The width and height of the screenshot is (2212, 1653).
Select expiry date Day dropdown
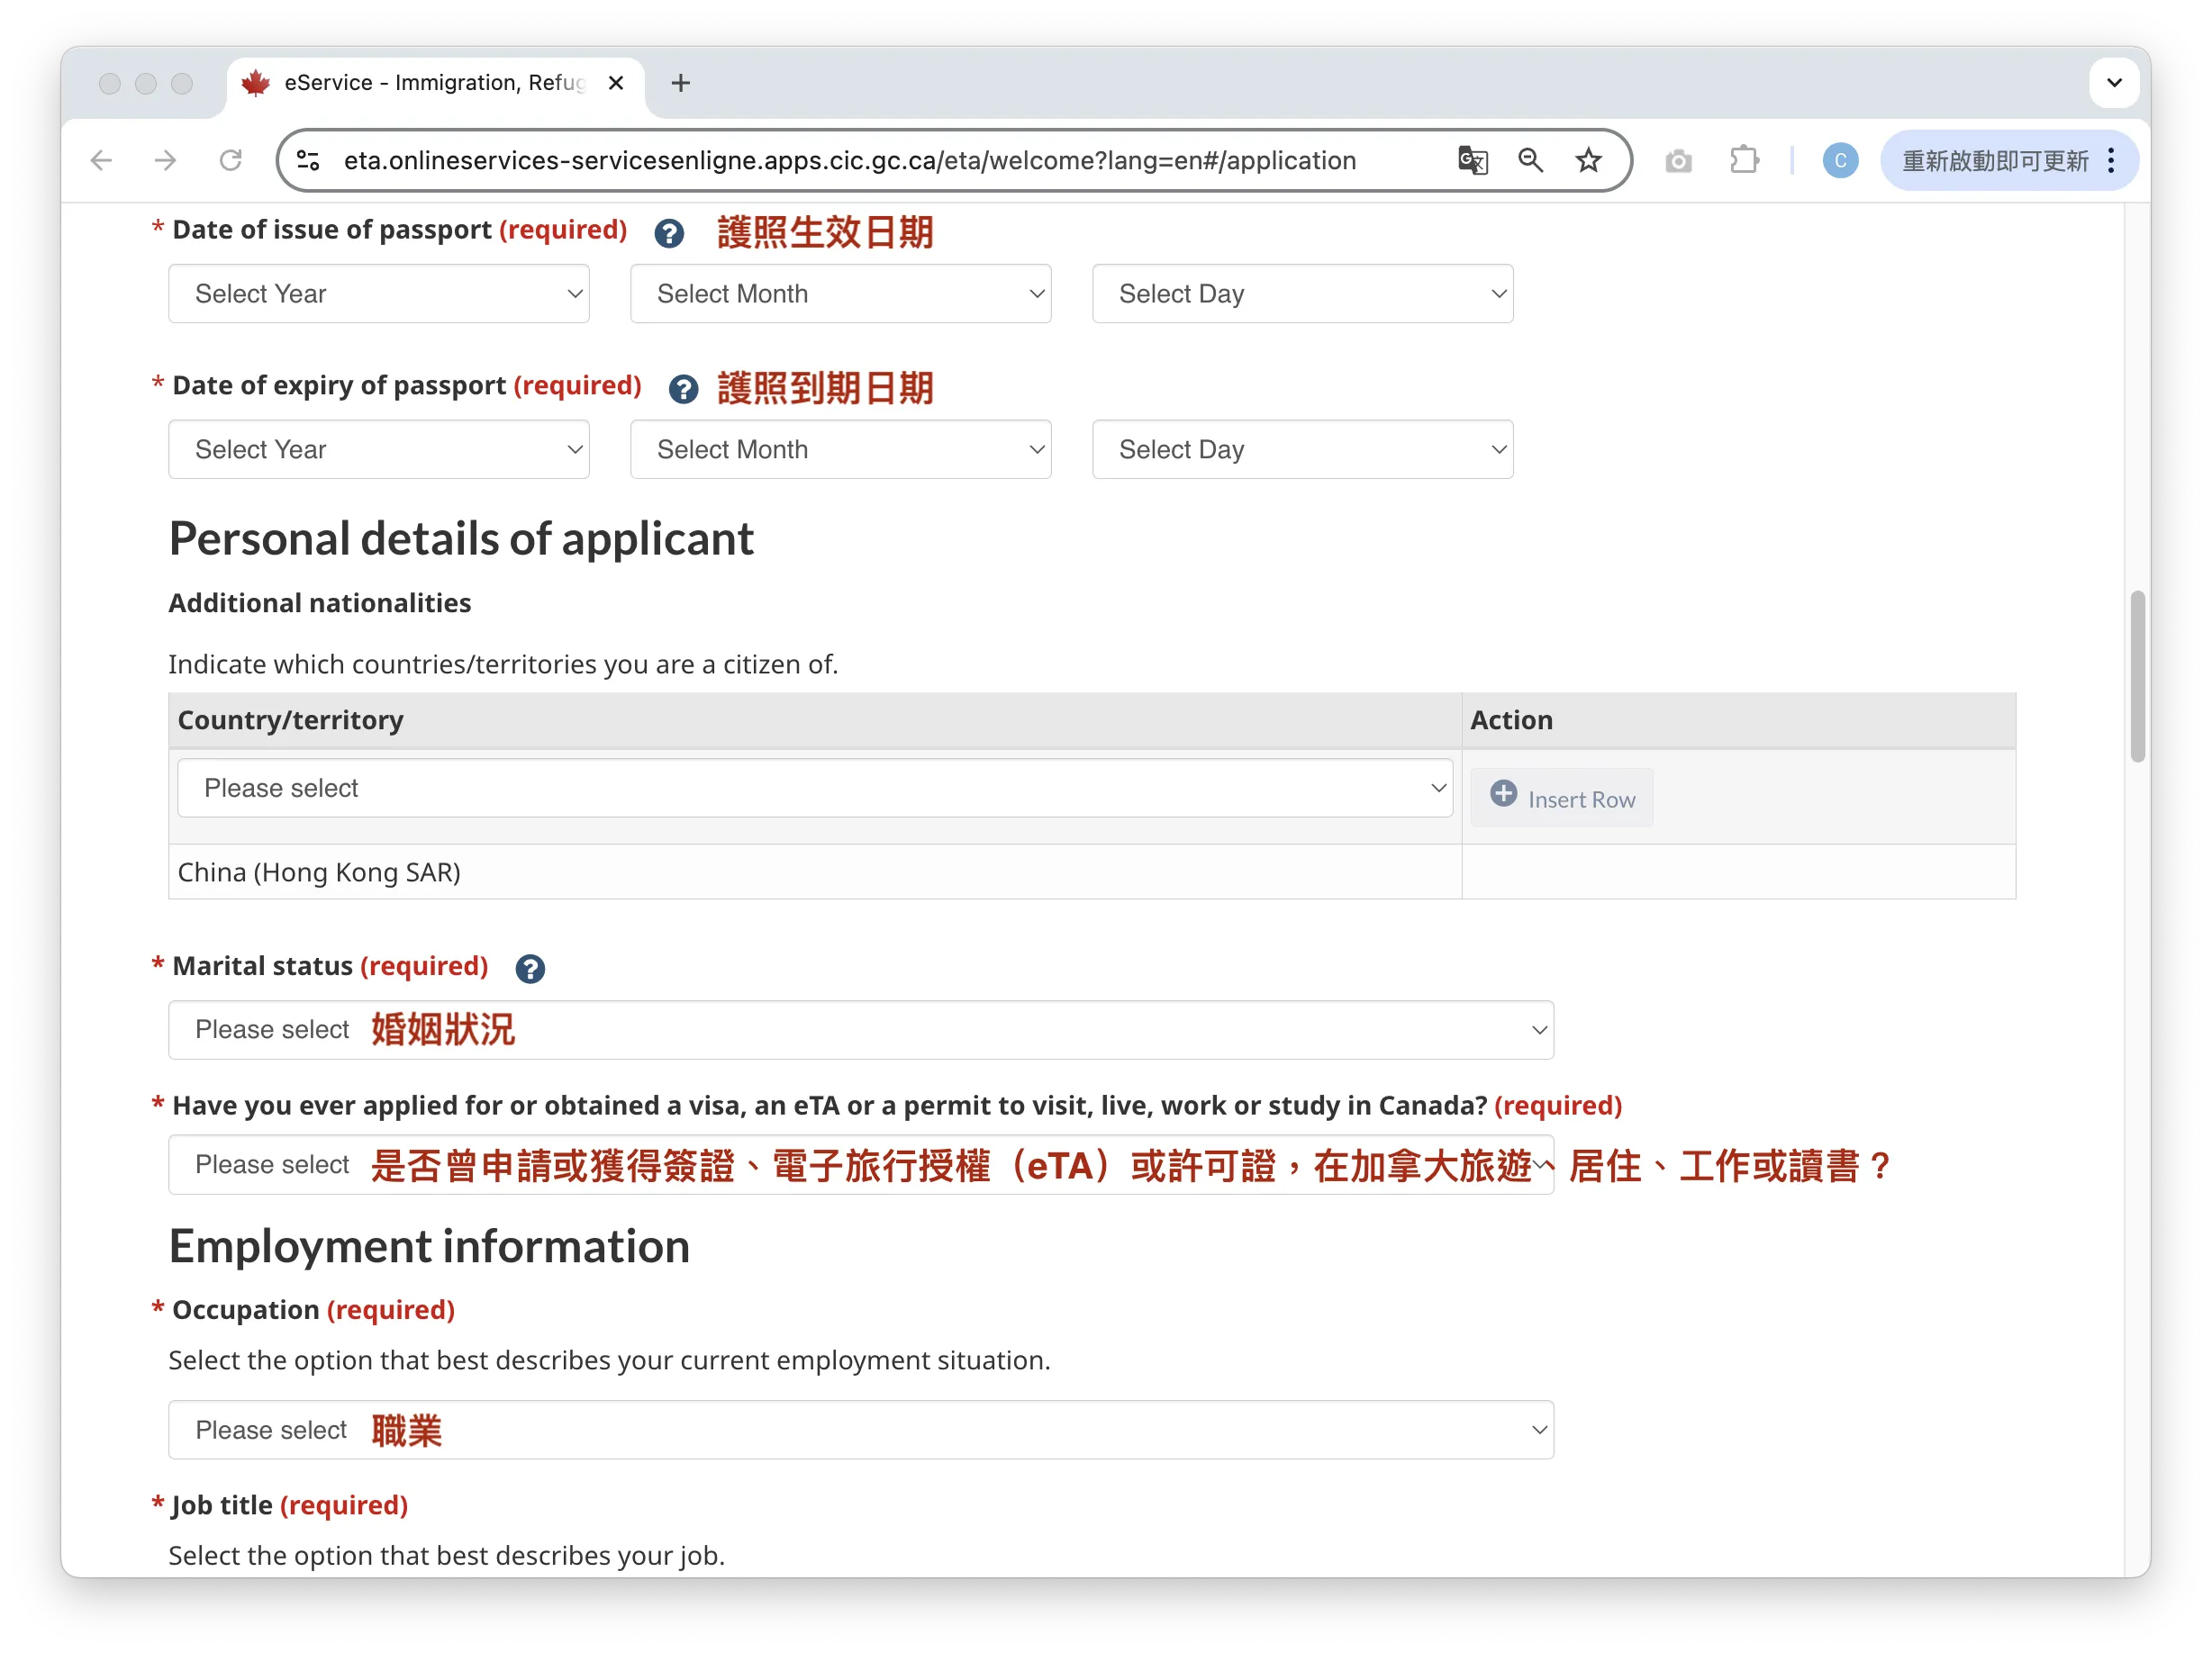(x=1303, y=450)
